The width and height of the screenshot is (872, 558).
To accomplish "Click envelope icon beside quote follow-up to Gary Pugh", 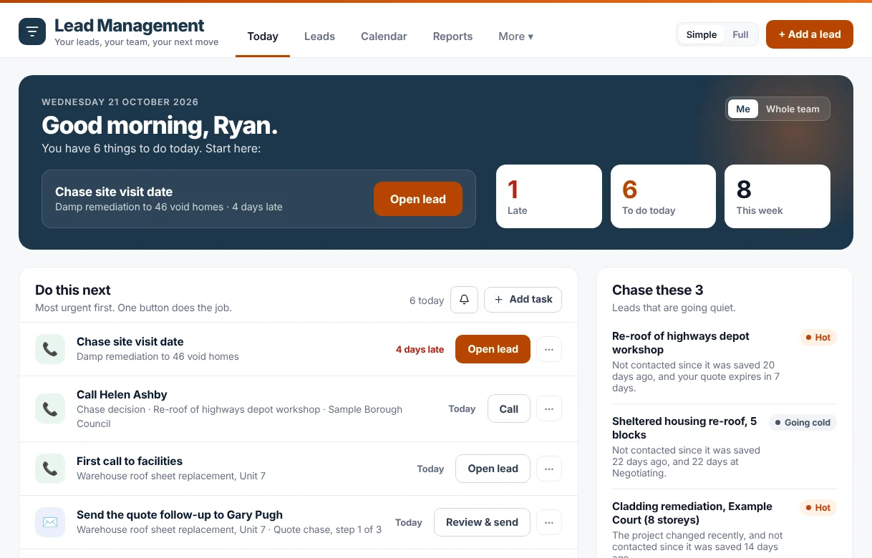I will click(x=50, y=522).
